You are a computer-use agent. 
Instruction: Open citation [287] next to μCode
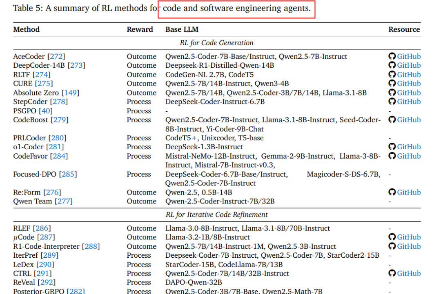(46, 237)
